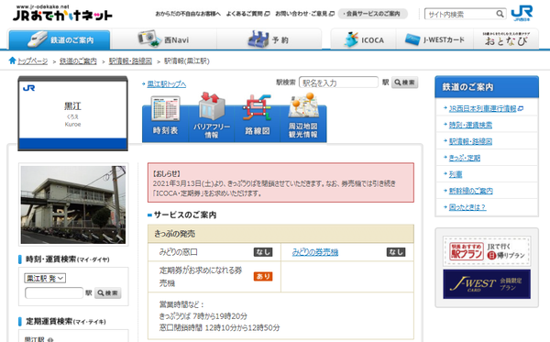Click the Kuroe station building photo
Screen dimensions: 550x342
73,204
